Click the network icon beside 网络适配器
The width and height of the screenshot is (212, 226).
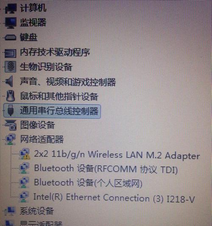pyautogui.click(x=10, y=139)
